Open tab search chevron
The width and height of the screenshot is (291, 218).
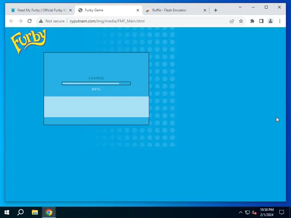240,7
